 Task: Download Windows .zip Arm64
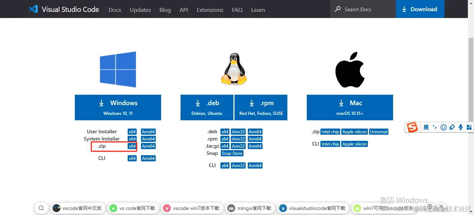tap(148, 146)
